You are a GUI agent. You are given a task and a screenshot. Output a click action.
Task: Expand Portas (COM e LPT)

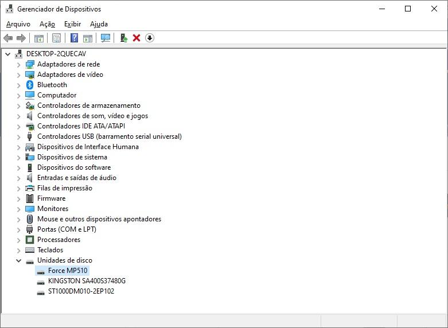coord(19,230)
